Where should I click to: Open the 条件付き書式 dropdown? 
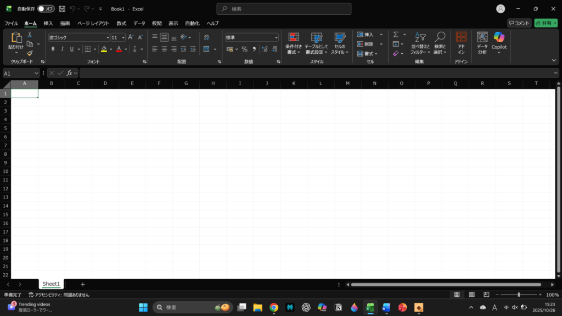pyautogui.click(x=294, y=43)
